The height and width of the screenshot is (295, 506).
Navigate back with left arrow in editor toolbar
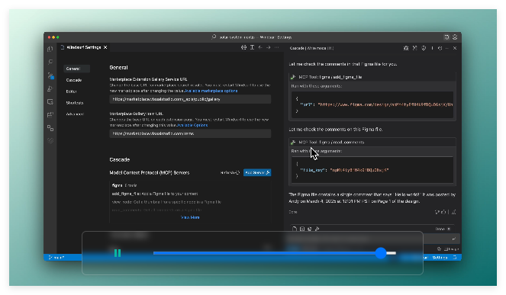click(x=260, y=47)
